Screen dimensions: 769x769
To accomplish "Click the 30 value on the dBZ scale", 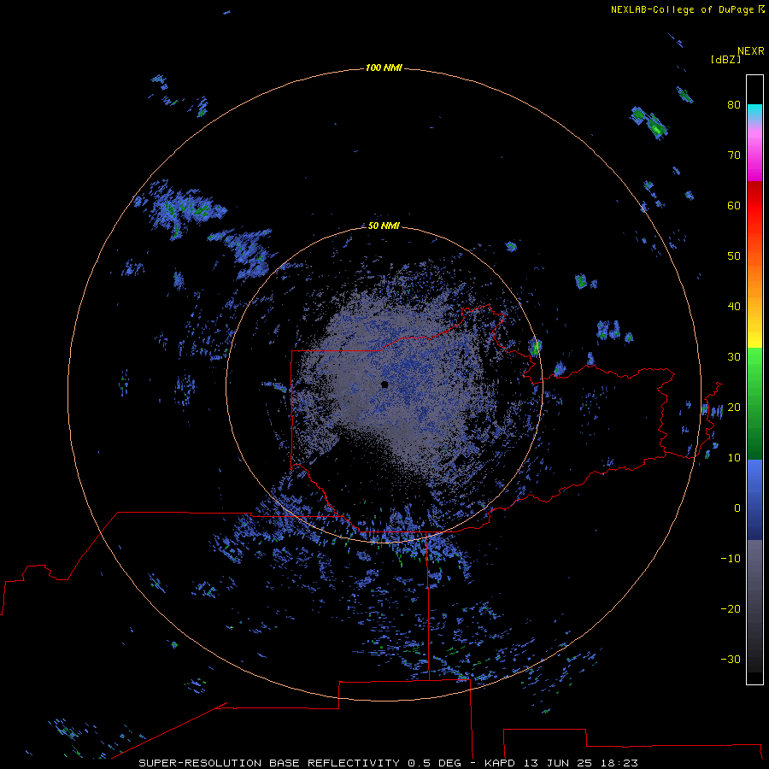I will click(x=734, y=357).
